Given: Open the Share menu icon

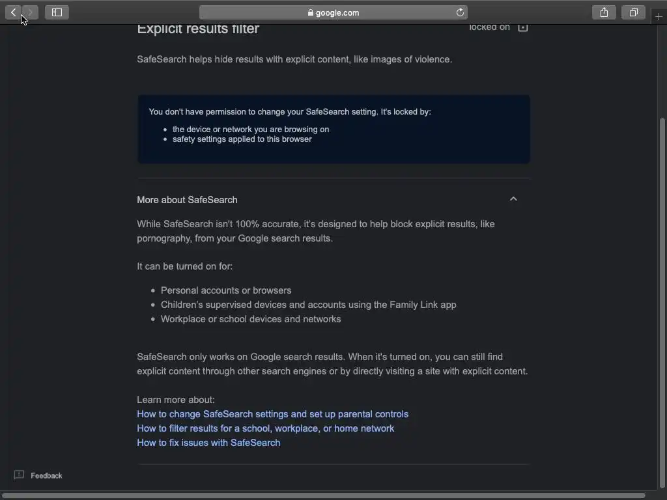Looking at the screenshot, I should pyautogui.click(x=604, y=12).
